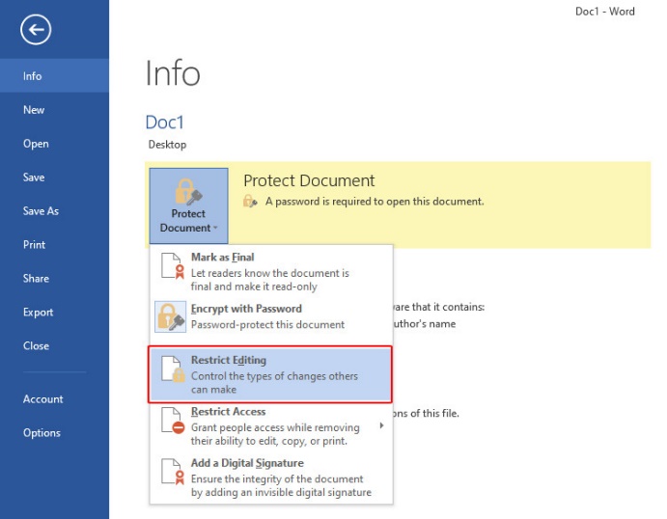Click the Encrypt with Password lock icon
Image resolution: width=667 pixels, height=519 pixels.
coord(171,316)
